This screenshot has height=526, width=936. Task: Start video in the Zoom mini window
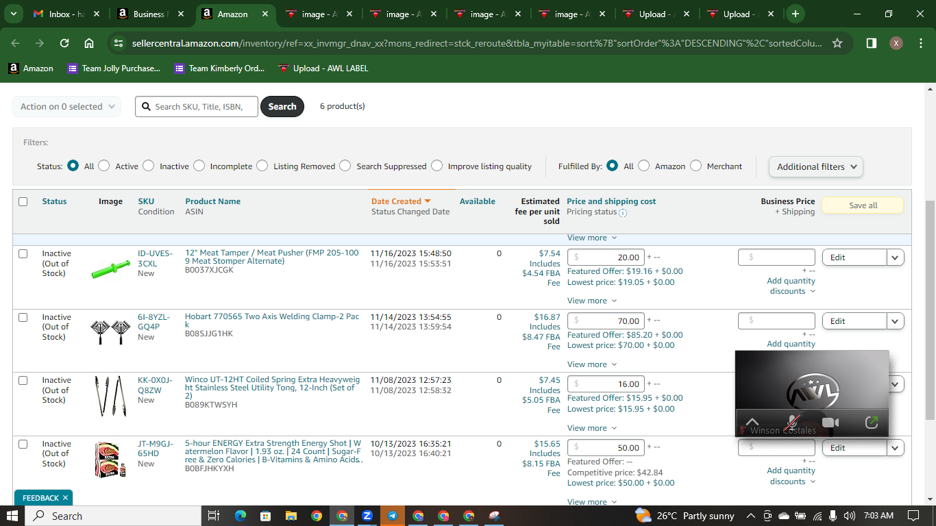830,423
